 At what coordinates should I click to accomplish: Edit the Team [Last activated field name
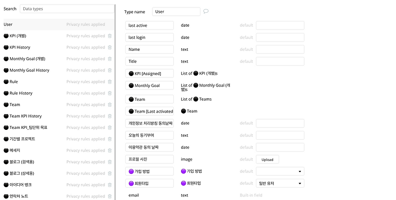[x=149, y=111]
